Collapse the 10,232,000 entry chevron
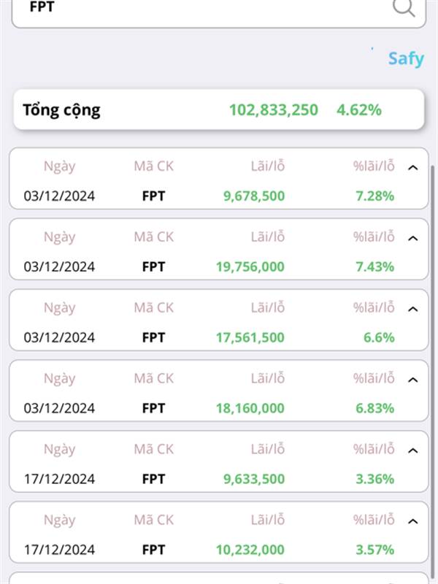 (412, 521)
